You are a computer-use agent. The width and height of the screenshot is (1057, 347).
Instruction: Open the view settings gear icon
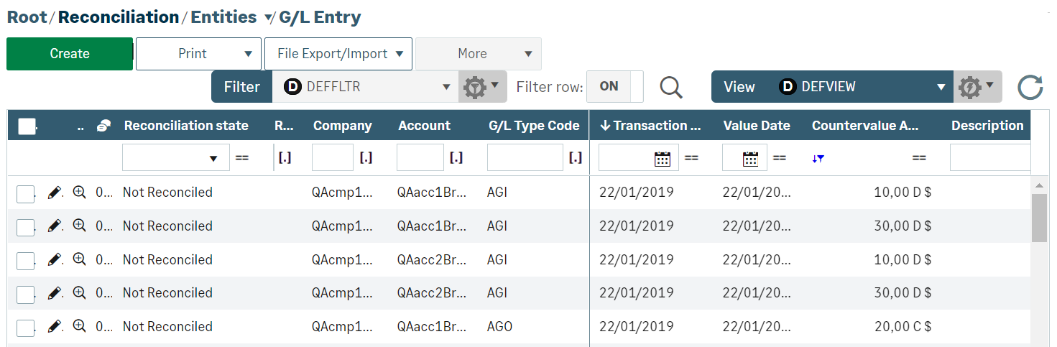(977, 87)
